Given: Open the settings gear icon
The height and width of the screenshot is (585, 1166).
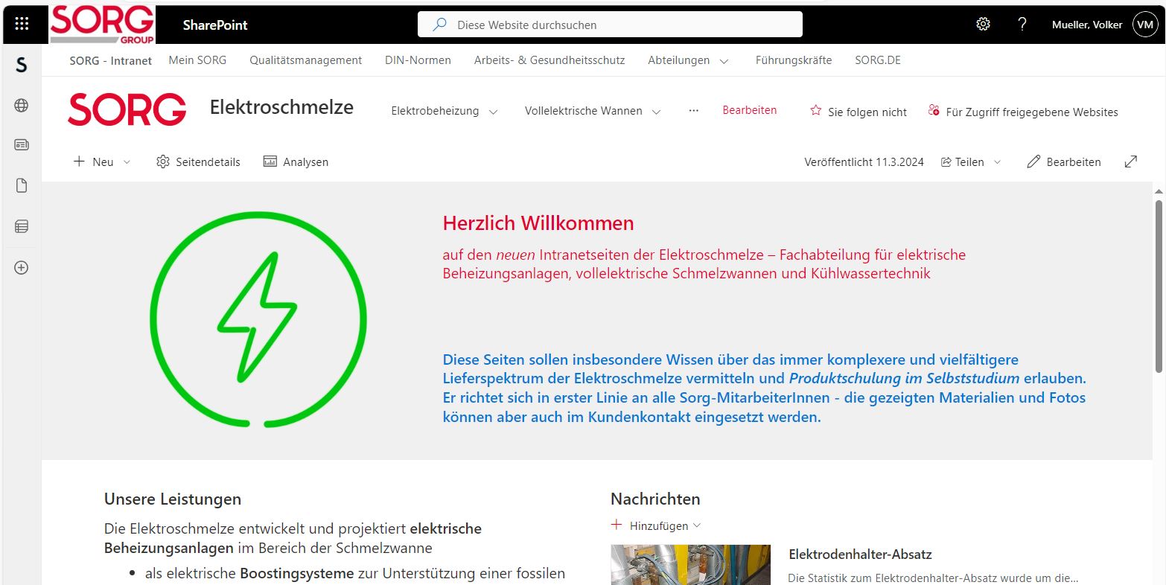Looking at the screenshot, I should click(x=983, y=24).
